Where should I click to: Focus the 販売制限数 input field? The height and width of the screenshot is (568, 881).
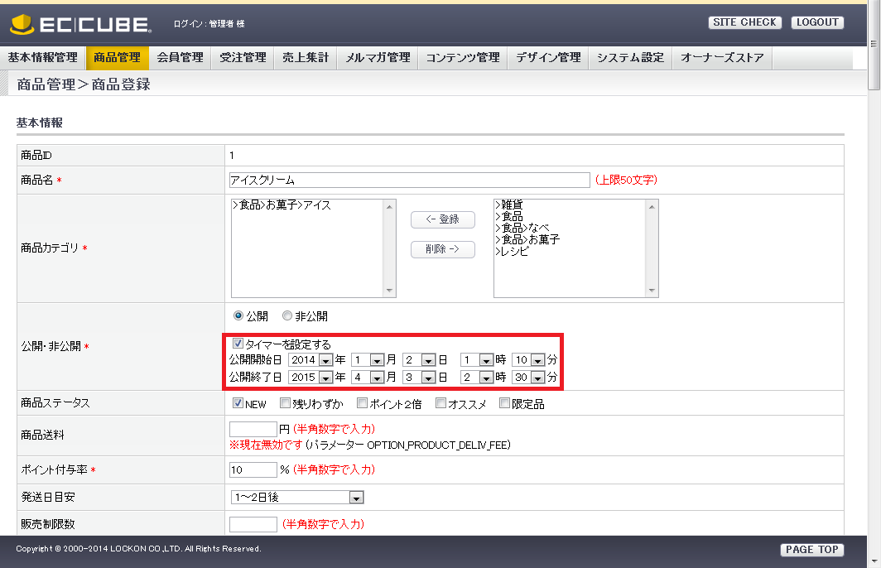point(253,524)
